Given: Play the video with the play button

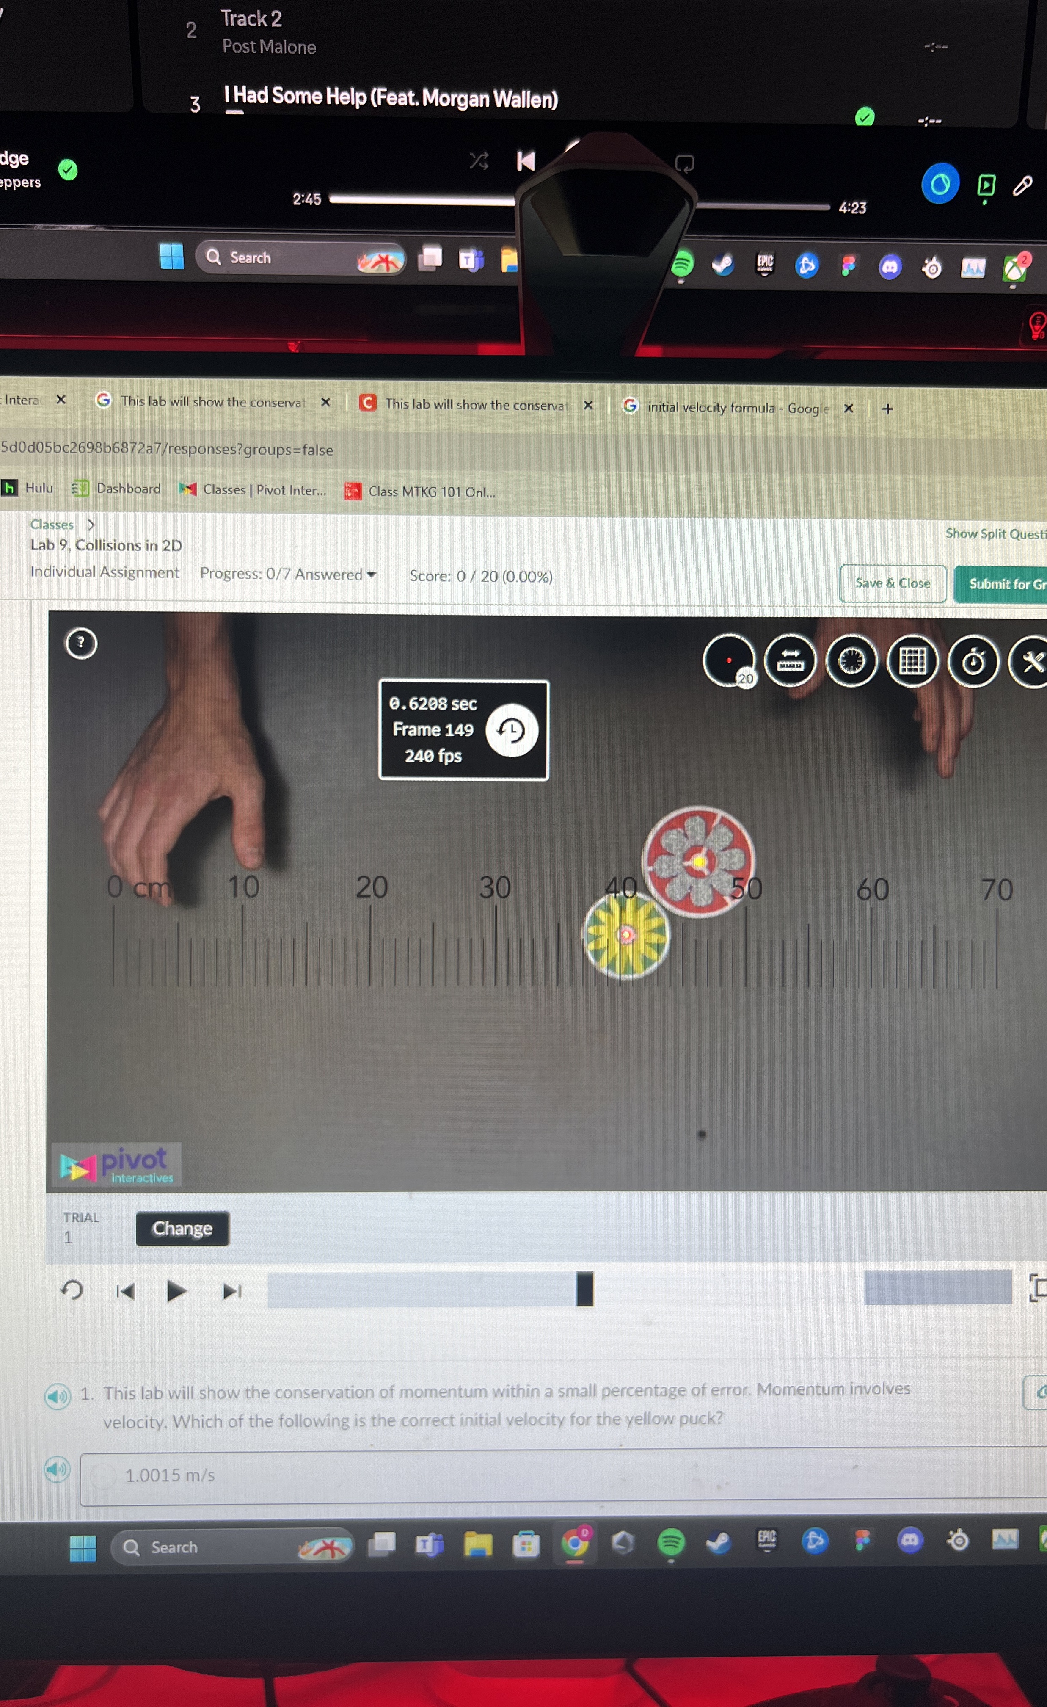Looking at the screenshot, I should [x=176, y=1291].
